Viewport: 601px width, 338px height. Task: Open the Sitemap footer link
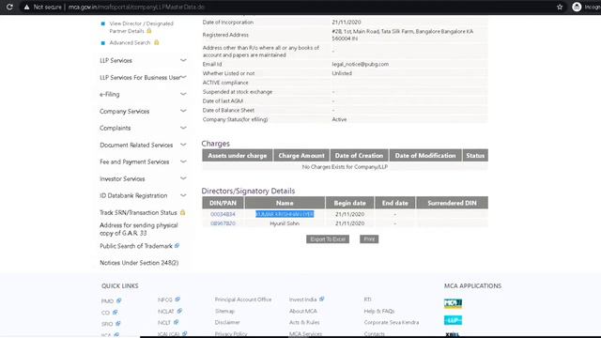(x=224, y=311)
